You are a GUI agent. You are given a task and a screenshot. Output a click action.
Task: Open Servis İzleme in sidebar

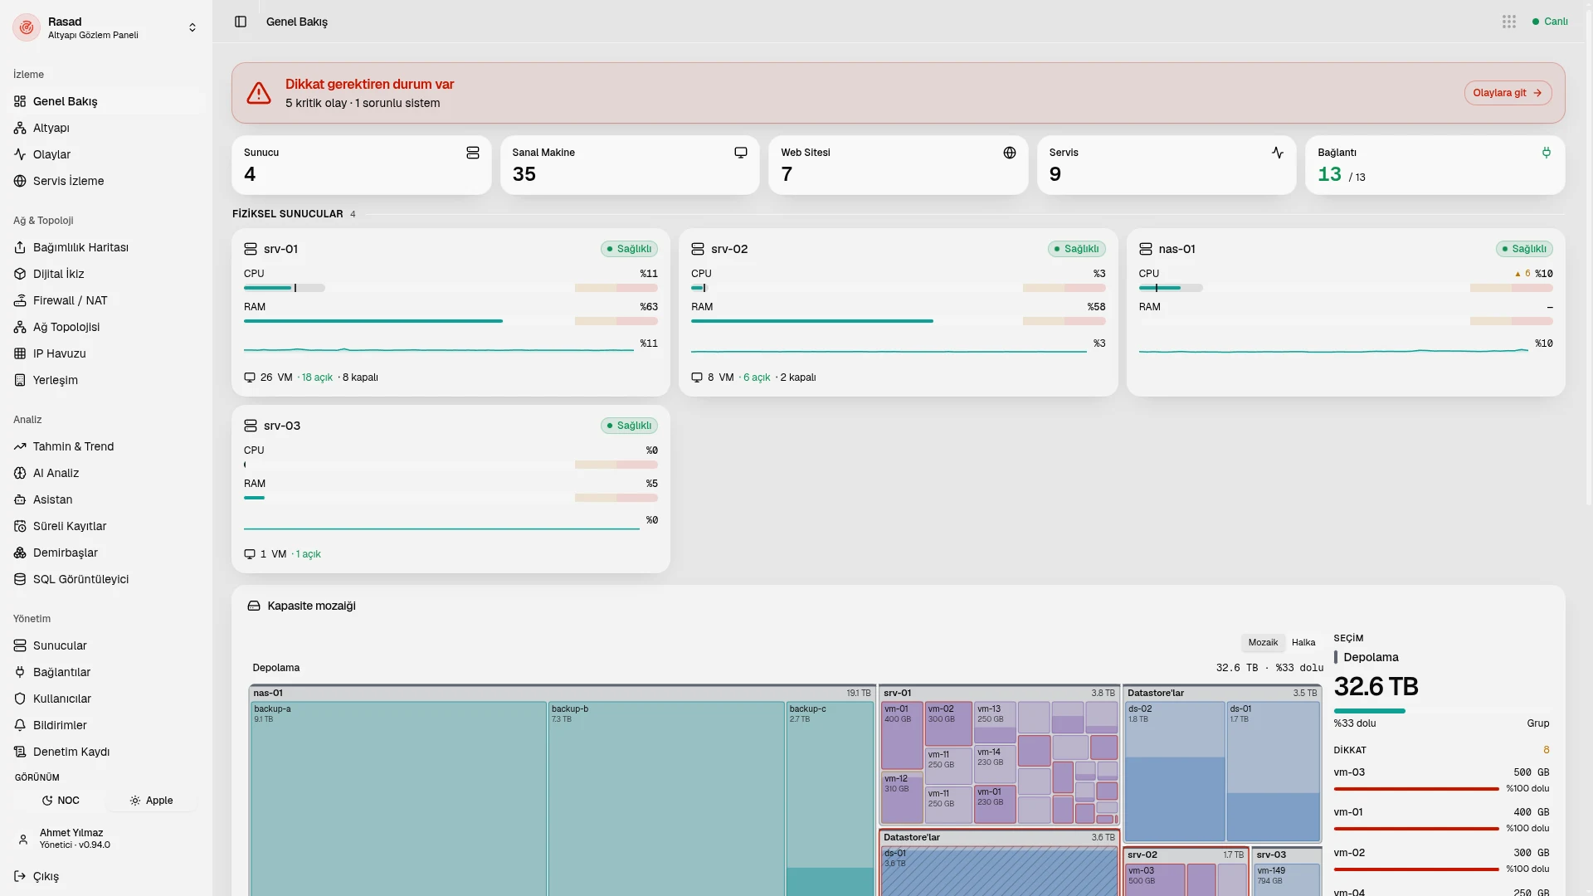(106, 181)
